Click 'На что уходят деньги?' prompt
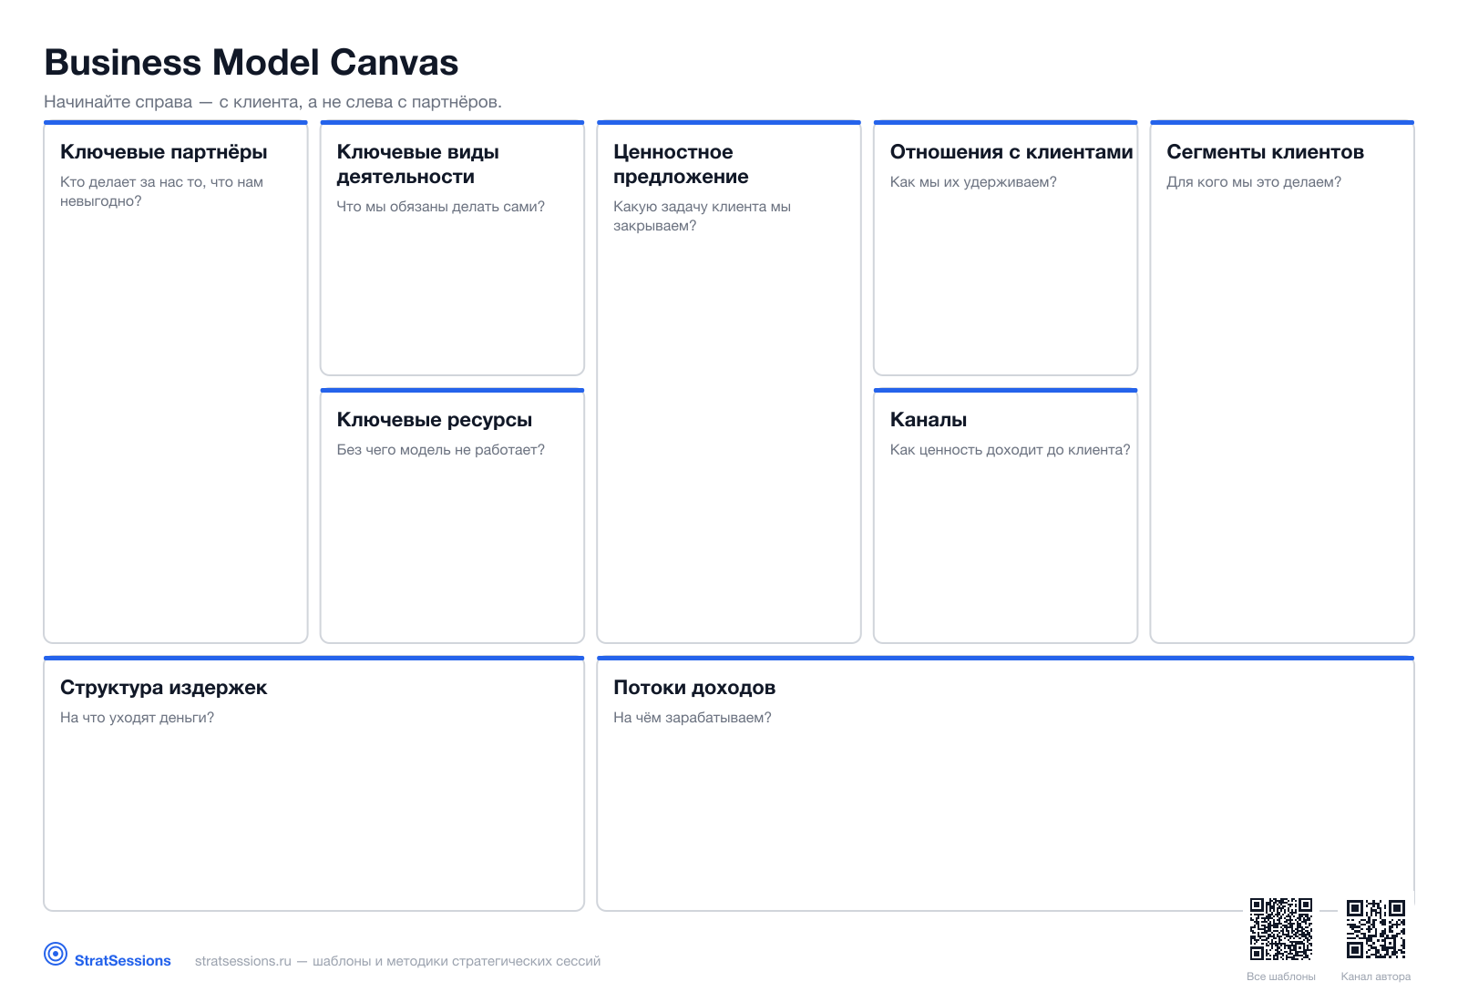 tap(138, 718)
